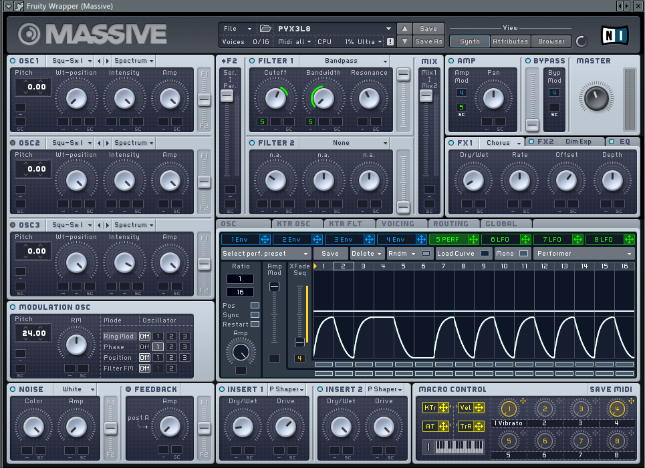Grab the 1 Env modulation crosshair handle
The image size is (645, 468).
pyautogui.click(x=265, y=239)
